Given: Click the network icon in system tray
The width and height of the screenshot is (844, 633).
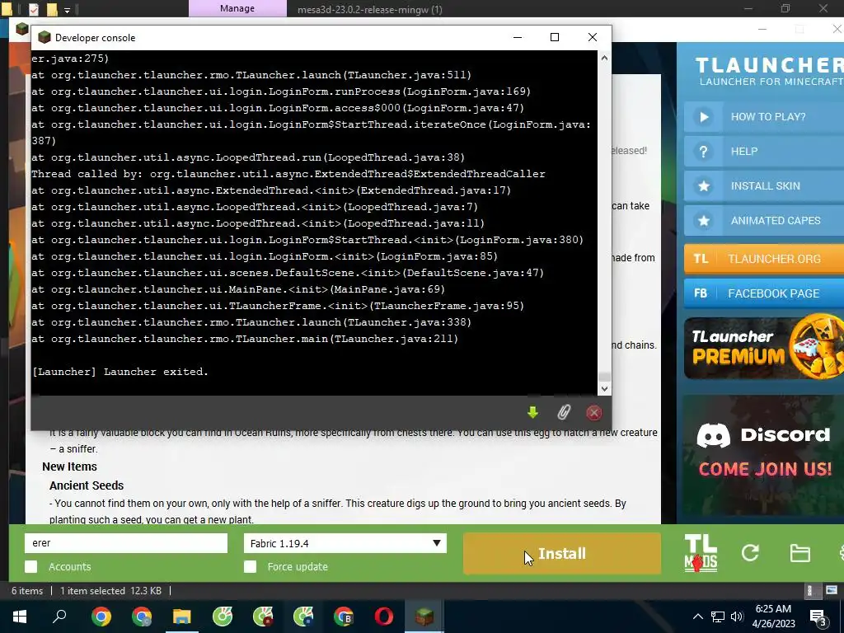Looking at the screenshot, I should [x=718, y=617].
